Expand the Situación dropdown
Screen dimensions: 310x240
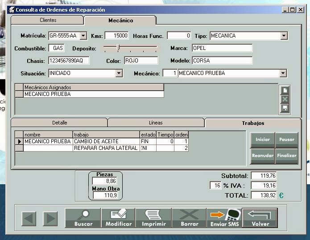pyautogui.click(x=119, y=73)
